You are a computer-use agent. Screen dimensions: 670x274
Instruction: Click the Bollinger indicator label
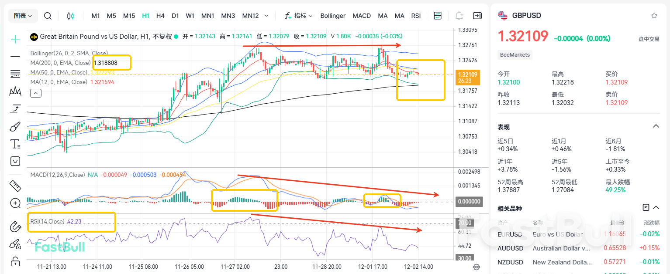[x=333, y=15]
